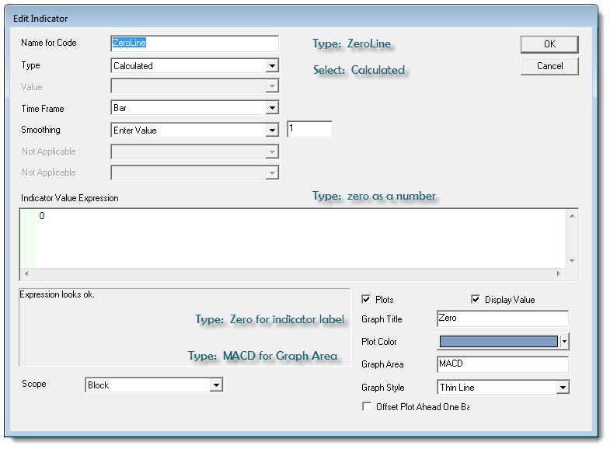Click the Name for Code field
Viewport: 610px width, 449px height.
tap(194, 44)
